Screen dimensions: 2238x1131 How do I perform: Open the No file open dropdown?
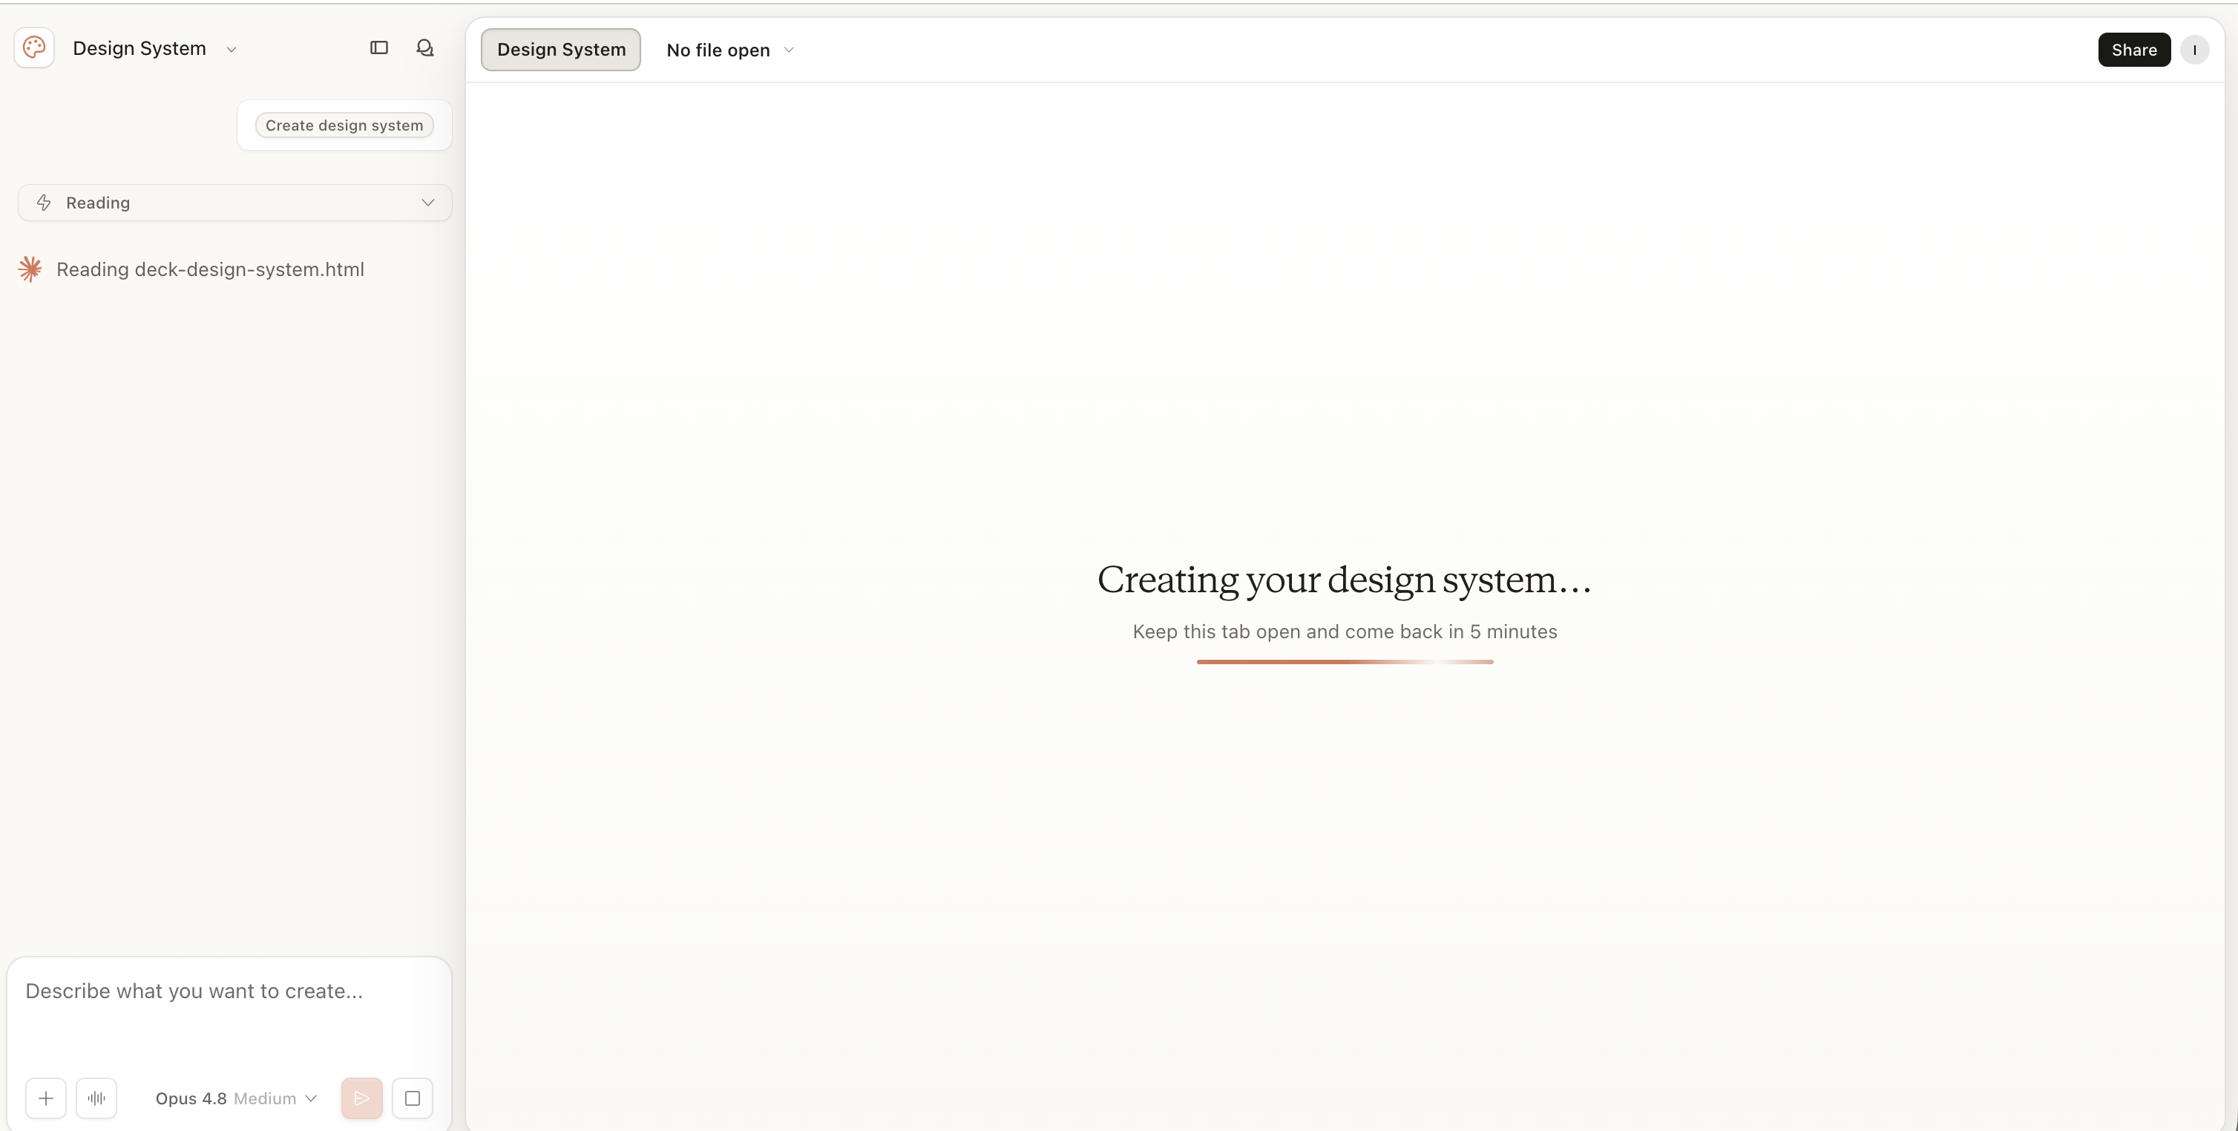pos(729,50)
